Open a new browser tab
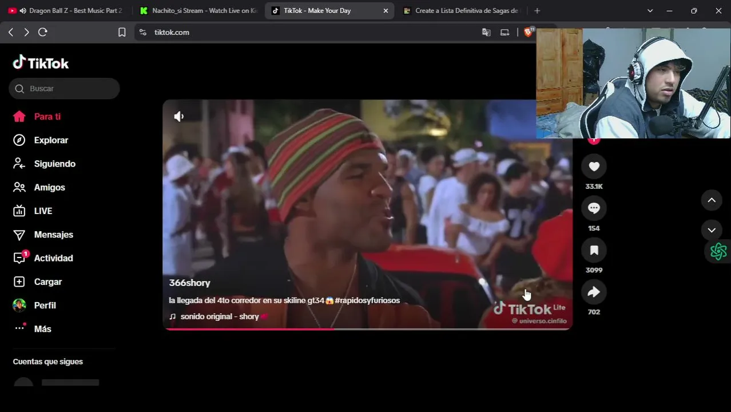This screenshot has width=731, height=412. tap(537, 11)
